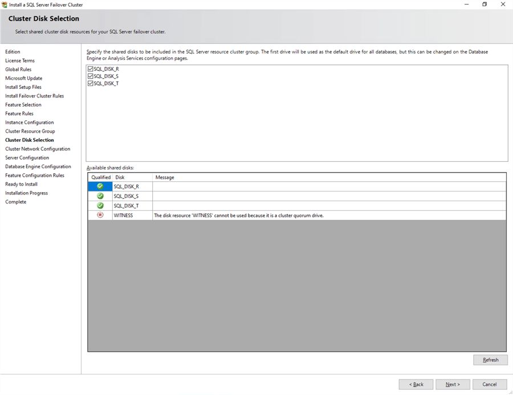The image size is (513, 395).
Task: Select the Cluster Resource Group step
Action: tap(30, 131)
